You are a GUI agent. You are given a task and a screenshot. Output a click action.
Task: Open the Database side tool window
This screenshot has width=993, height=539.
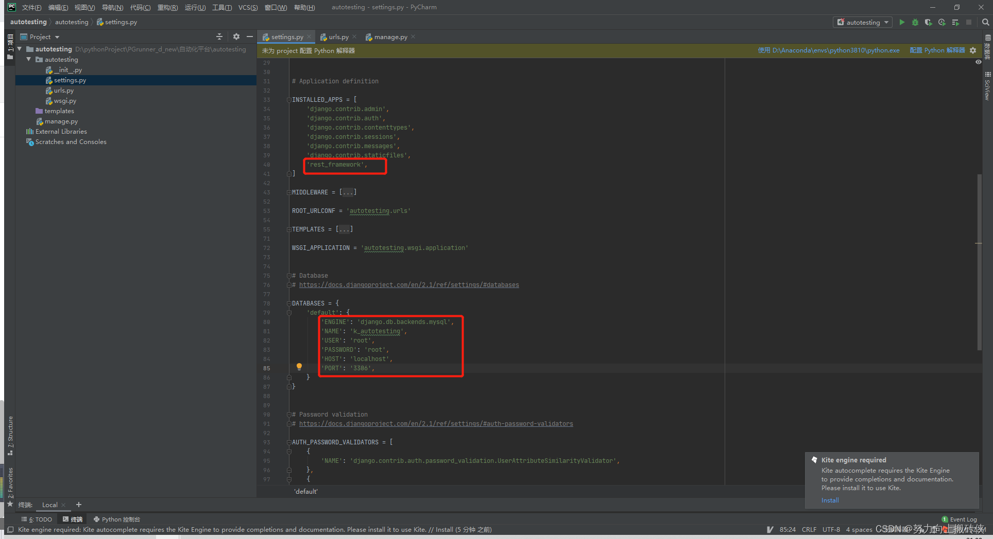[x=987, y=47]
